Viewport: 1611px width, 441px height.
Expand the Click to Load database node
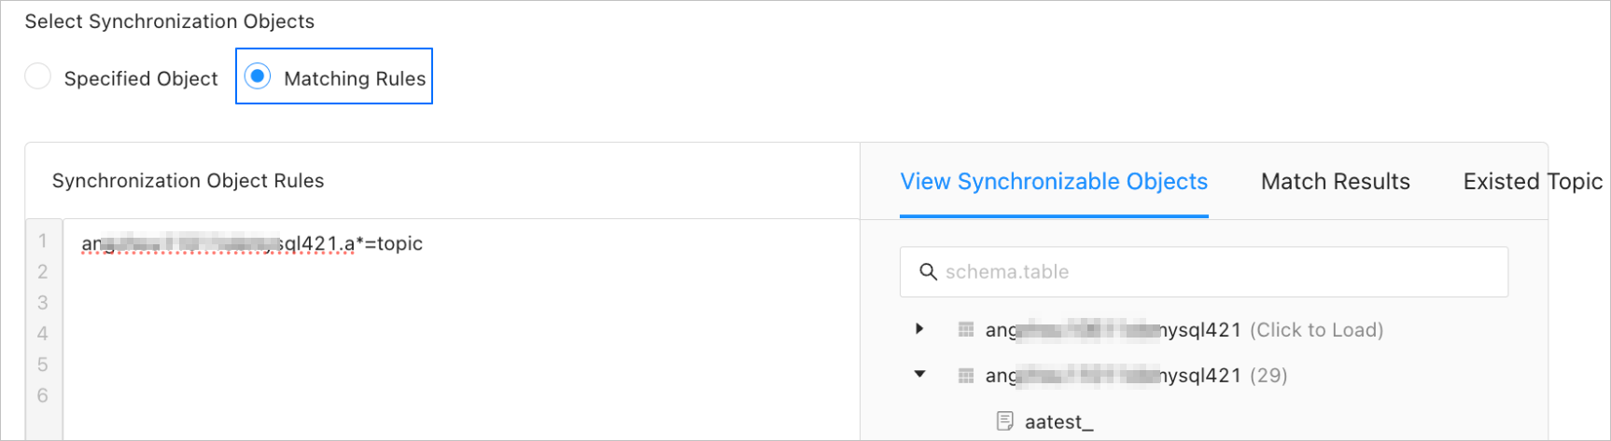click(919, 329)
